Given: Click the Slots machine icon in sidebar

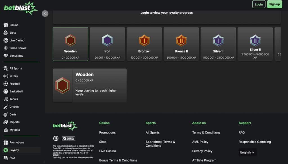Looking at the screenshot, I should [6, 33].
